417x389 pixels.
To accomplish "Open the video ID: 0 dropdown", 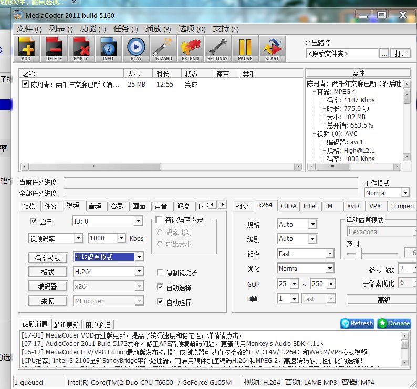I will (x=138, y=221).
